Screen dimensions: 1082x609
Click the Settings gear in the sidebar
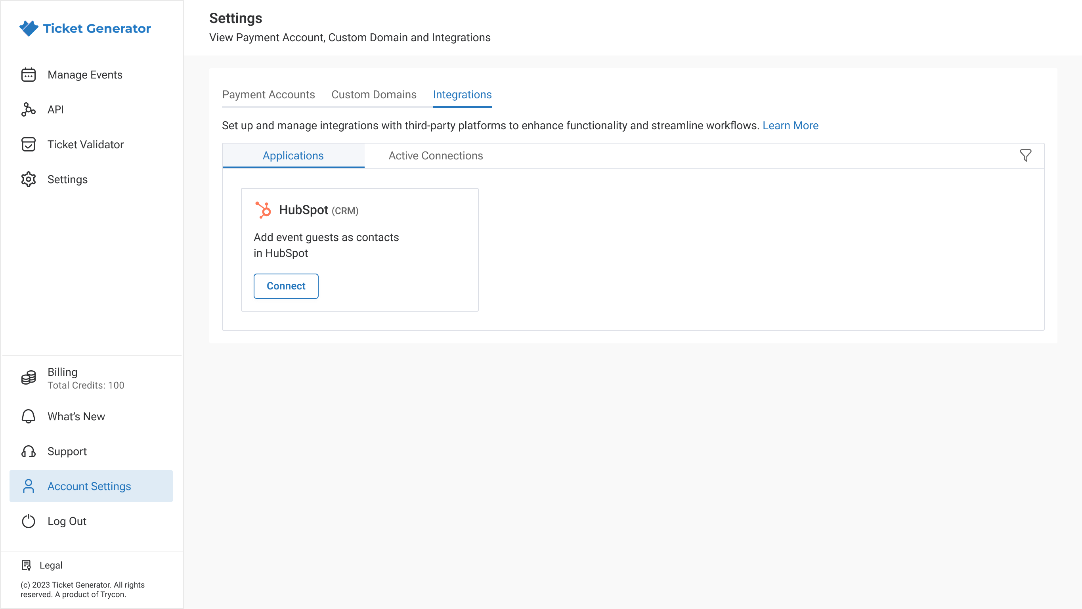pyautogui.click(x=28, y=179)
